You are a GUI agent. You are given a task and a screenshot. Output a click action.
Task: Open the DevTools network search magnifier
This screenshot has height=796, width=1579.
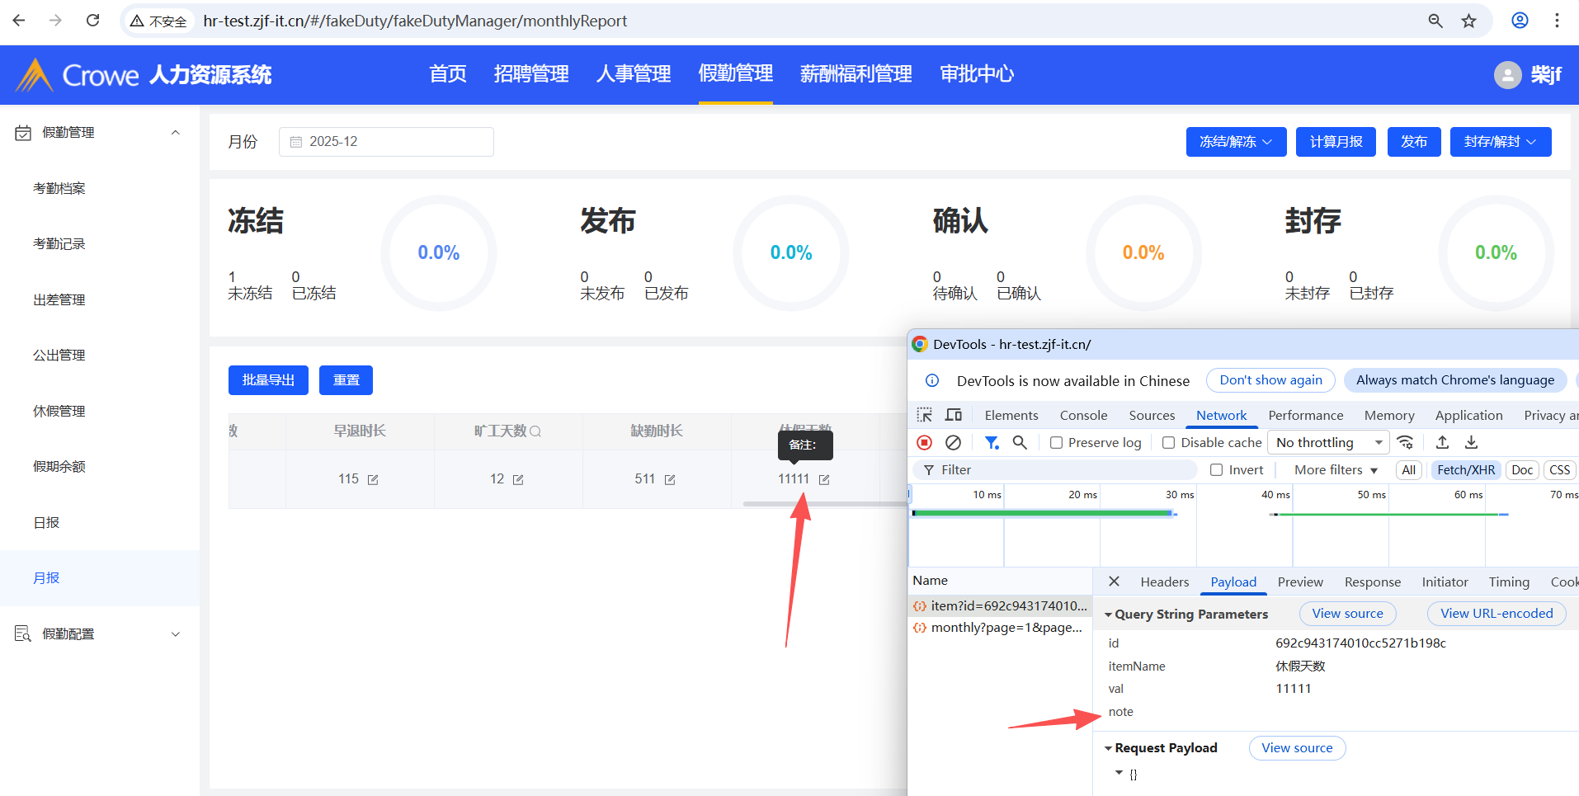tap(1020, 443)
